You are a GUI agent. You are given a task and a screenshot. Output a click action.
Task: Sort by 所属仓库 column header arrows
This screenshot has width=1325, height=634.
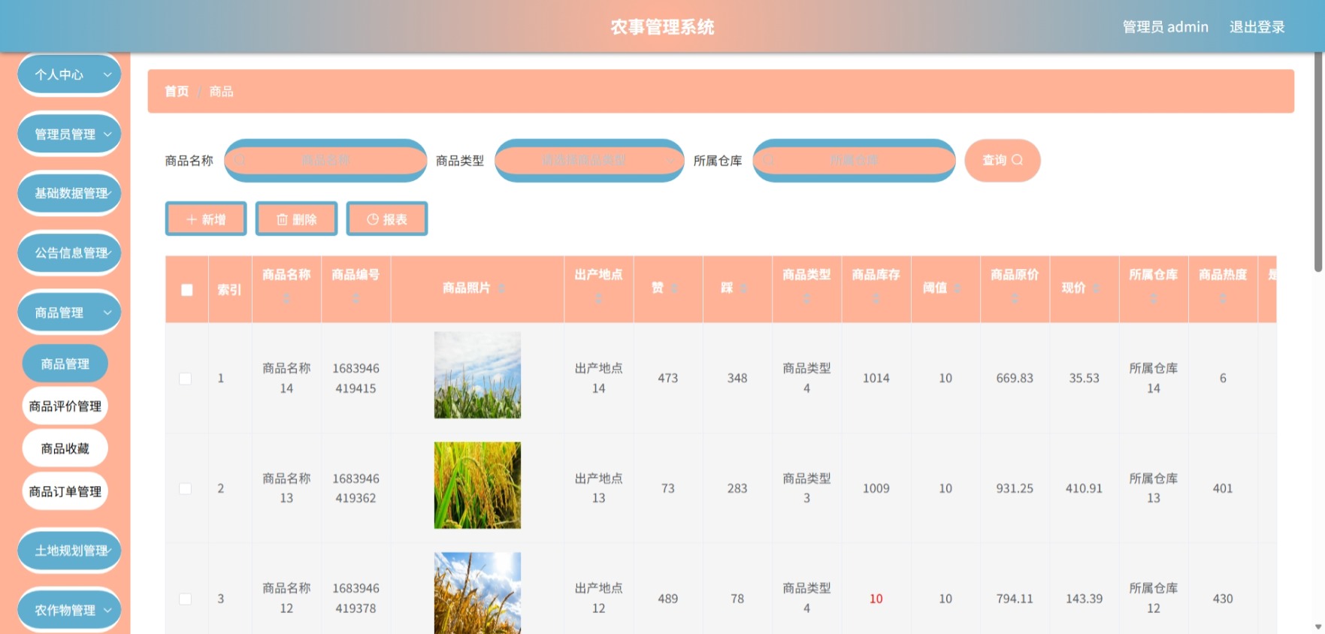pyautogui.click(x=1154, y=299)
